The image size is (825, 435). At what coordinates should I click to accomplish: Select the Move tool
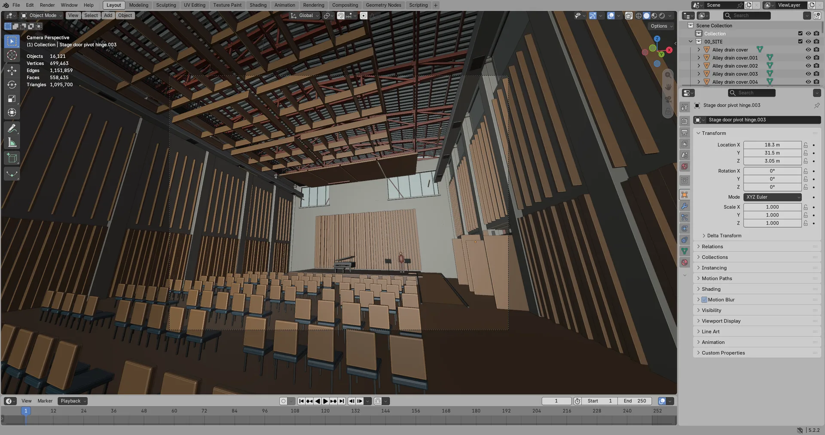[x=12, y=70]
